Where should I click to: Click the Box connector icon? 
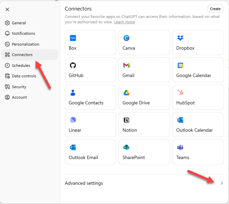pyautogui.click(x=73, y=38)
